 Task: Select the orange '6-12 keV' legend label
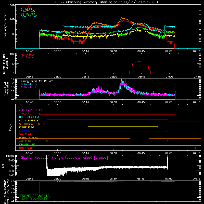(27, 9)
